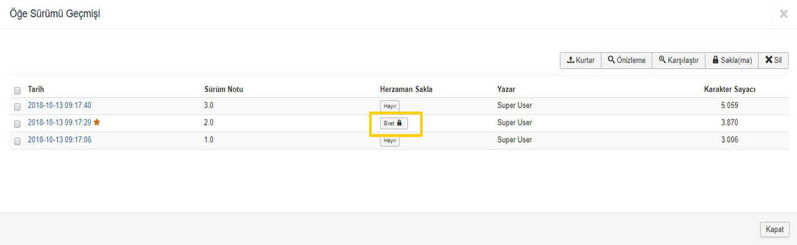Click the Karşılaştır compare button

click(x=678, y=60)
